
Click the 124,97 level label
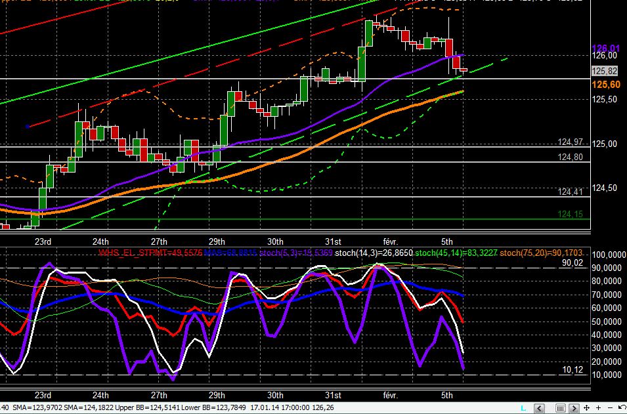click(571, 142)
